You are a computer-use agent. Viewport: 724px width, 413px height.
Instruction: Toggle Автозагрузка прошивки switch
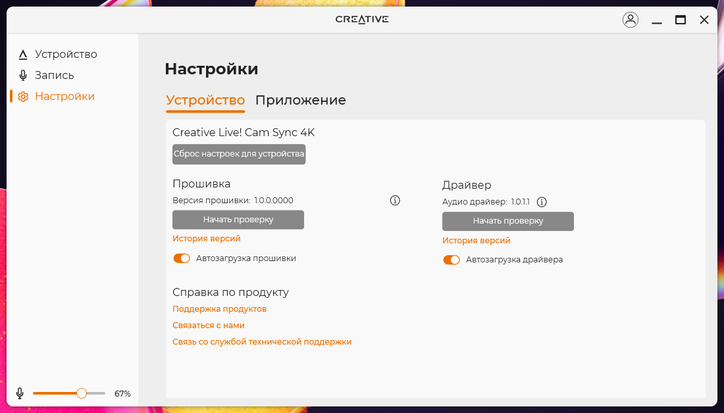click(x=182, y=258)
